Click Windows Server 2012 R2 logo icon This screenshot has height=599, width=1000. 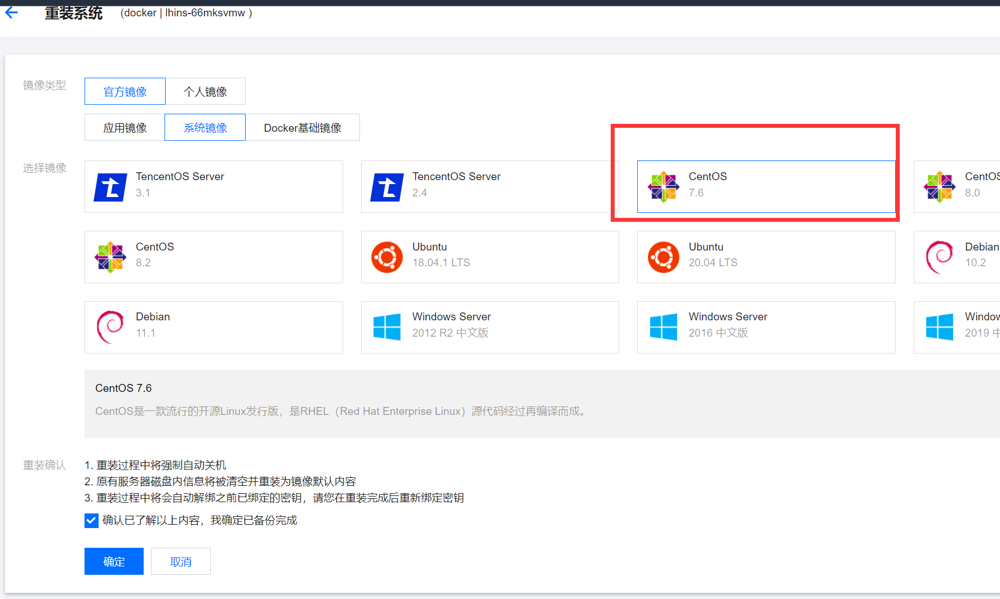point(387,327)
